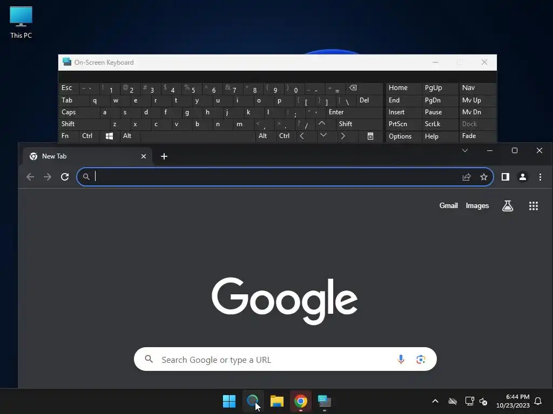Close the New Tab tab
The width and height of the screenshot is (553, 414).
(x=144, y=156)
